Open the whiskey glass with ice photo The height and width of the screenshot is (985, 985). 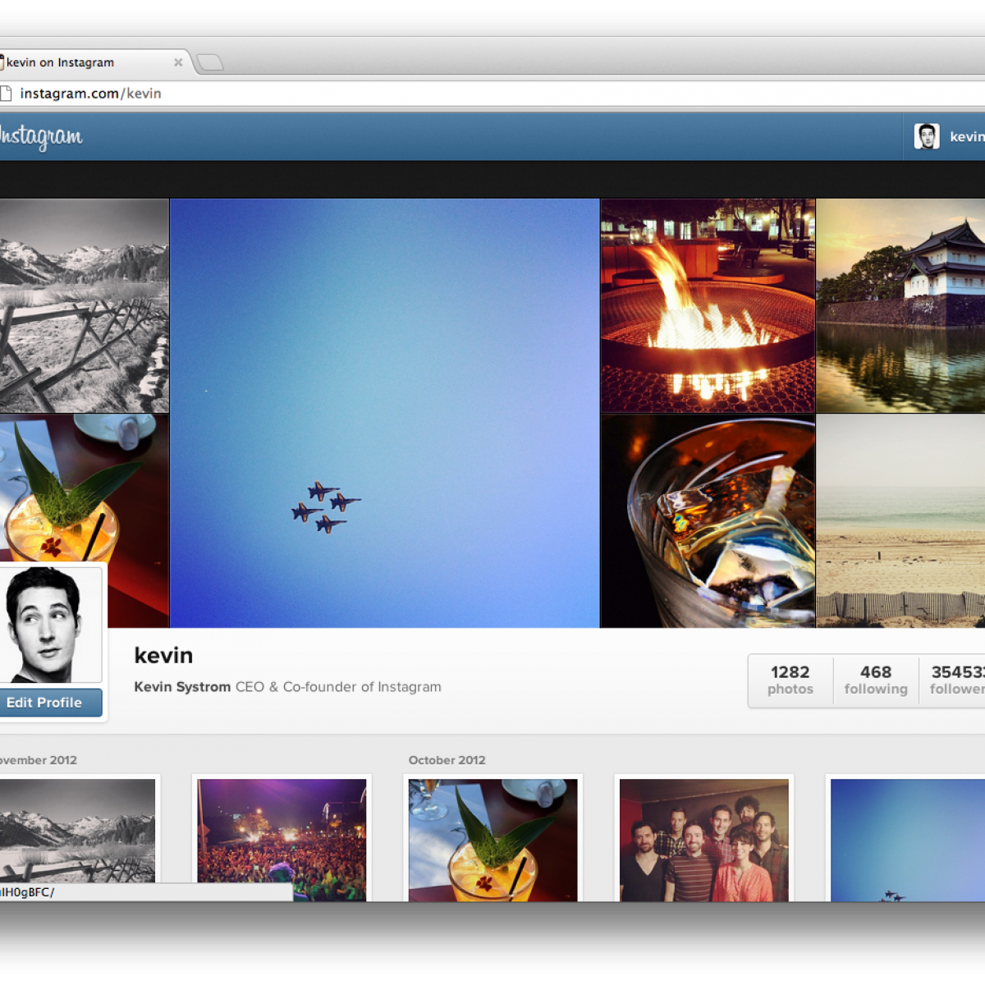click(x=708, y=520)
